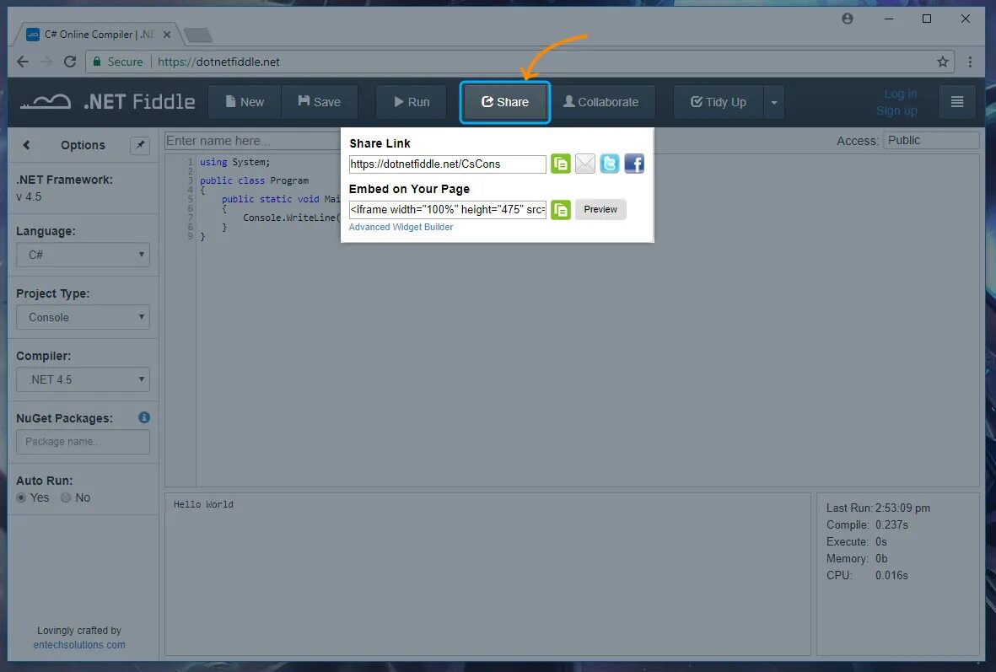Tidy Up the code formatting
The width and height of the screenshot is (996, 672).
click(x=719, y=102)
